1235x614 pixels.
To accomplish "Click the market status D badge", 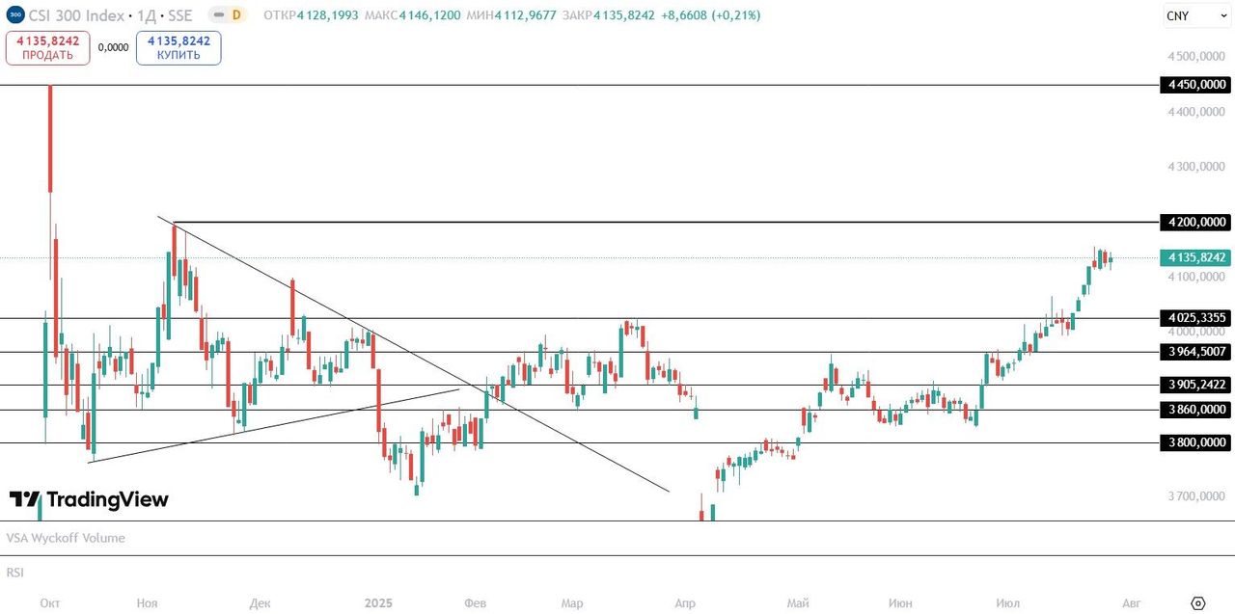I will [x=236, y=15].
